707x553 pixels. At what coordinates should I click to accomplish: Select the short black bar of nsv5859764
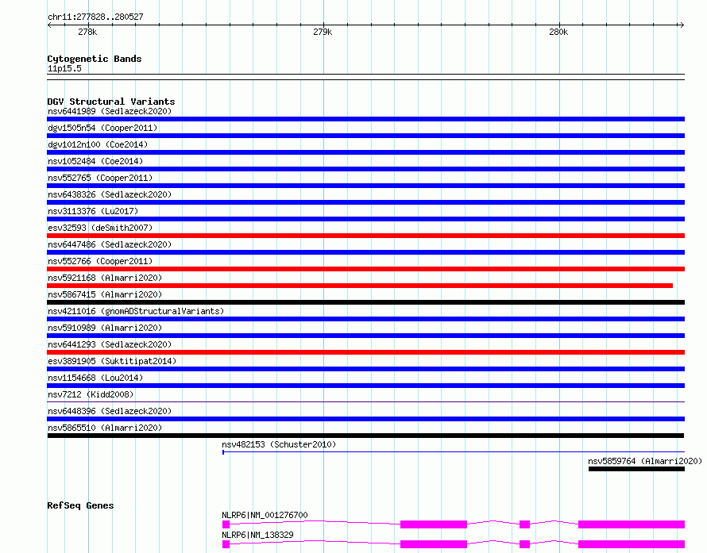[636, 469]
